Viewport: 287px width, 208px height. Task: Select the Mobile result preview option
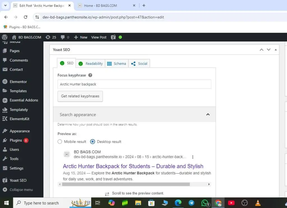coord(60,142)
